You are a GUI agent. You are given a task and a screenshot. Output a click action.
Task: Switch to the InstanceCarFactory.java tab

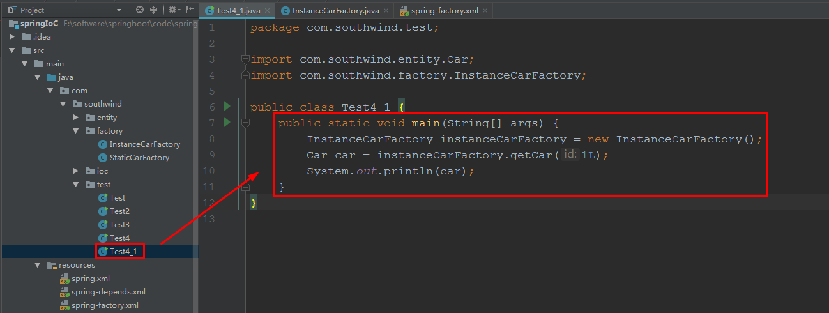335,10
